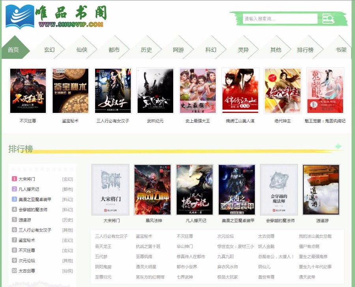Image resolution: width=355 pixels, height=287 pixels.
Task: Open 至尊归元 in the text grid
Action: (x=103, y=277)
